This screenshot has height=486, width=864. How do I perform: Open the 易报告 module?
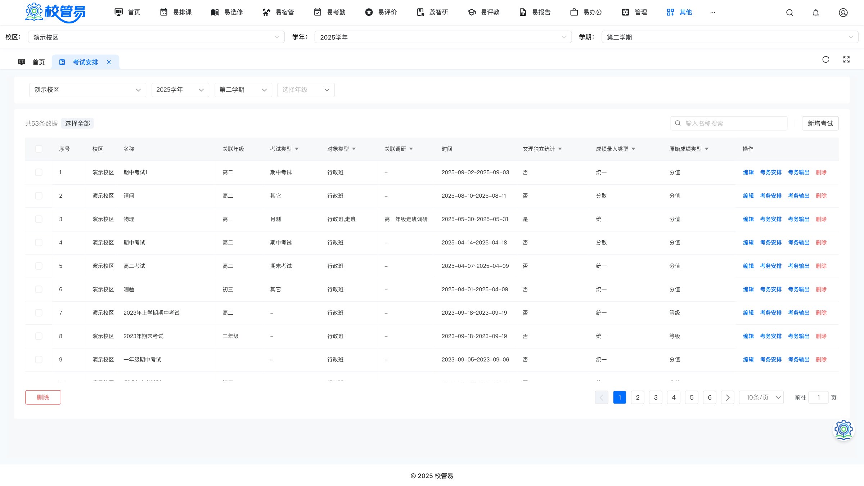535,12
